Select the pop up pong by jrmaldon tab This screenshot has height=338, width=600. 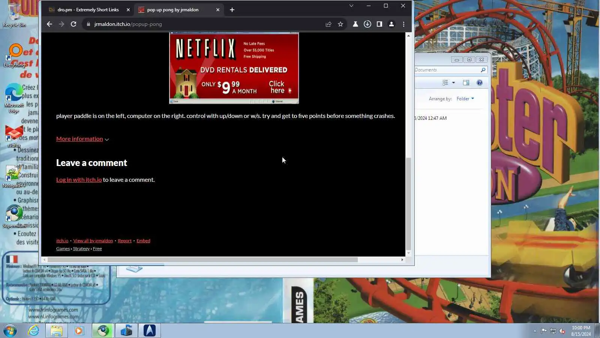(x=173, y=10)
